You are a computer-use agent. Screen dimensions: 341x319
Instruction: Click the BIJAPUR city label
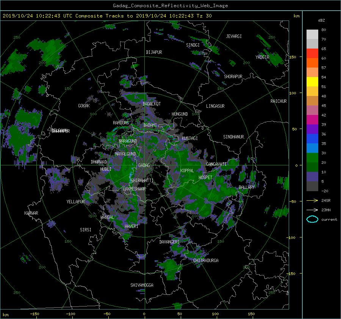[154, 52]
